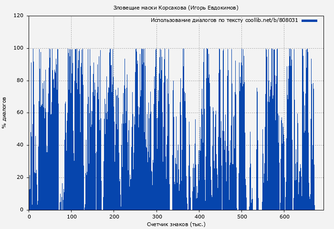Click the legend text with coollib.net/b/808031
334x229 pixels.
(224, 21)
